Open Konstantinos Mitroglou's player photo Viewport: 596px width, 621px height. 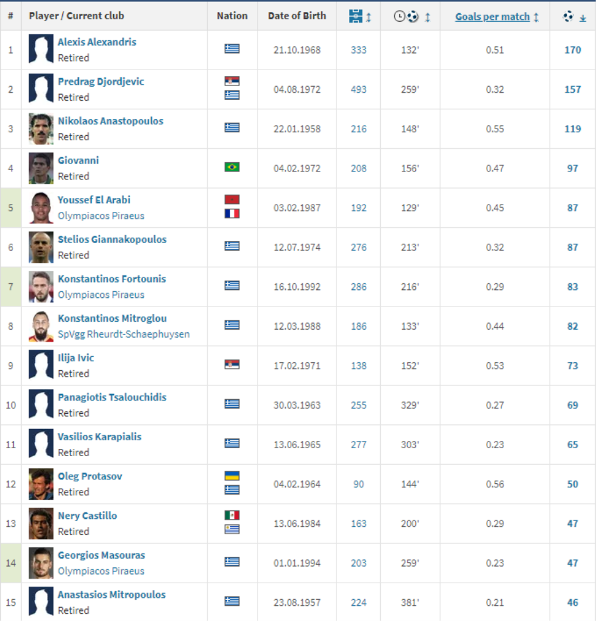(41, 326)
